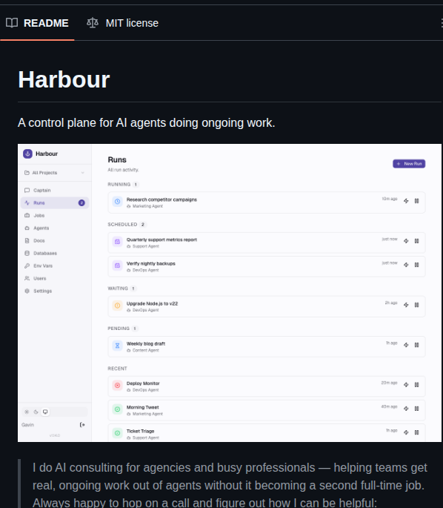Viewport: 443px width, 508px height.
Task: Click green success icon for Ticket Triage
Action: point(118,433)
